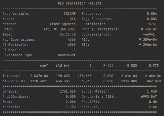Select the t value -3.938
Viewport: 164px width, 116px height.
pyautogui.click(x=85, y=81)
